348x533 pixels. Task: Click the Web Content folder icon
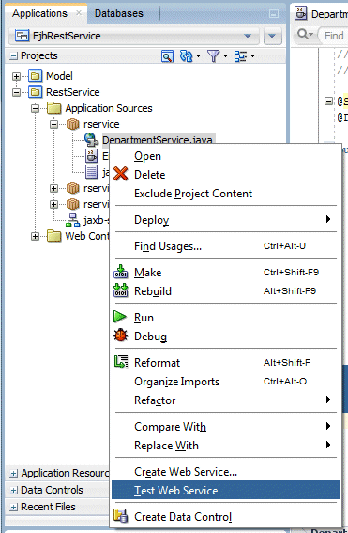pyautogui.click(x=54, y=236)
